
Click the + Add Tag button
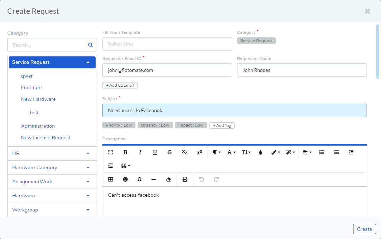222,125
